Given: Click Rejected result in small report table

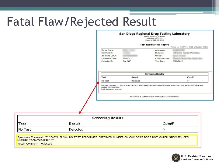Looking at the screenshot, I should click(136, 81).
